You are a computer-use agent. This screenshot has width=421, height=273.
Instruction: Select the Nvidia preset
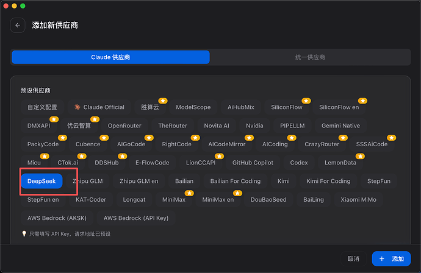pyautogui.click(x=254, y=126)
